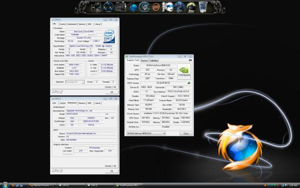Open the Recycle Bin glass icon in the dock
The height and width of the screenshot is (188, 300).
coord(203,7)
